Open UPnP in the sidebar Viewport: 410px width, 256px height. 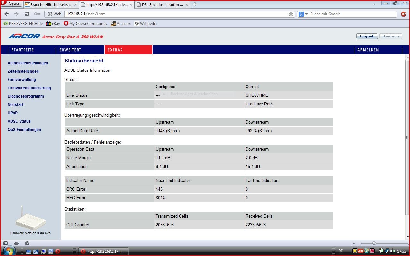13,113
